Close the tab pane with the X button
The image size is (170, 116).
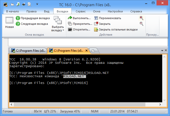coord(166,50)
